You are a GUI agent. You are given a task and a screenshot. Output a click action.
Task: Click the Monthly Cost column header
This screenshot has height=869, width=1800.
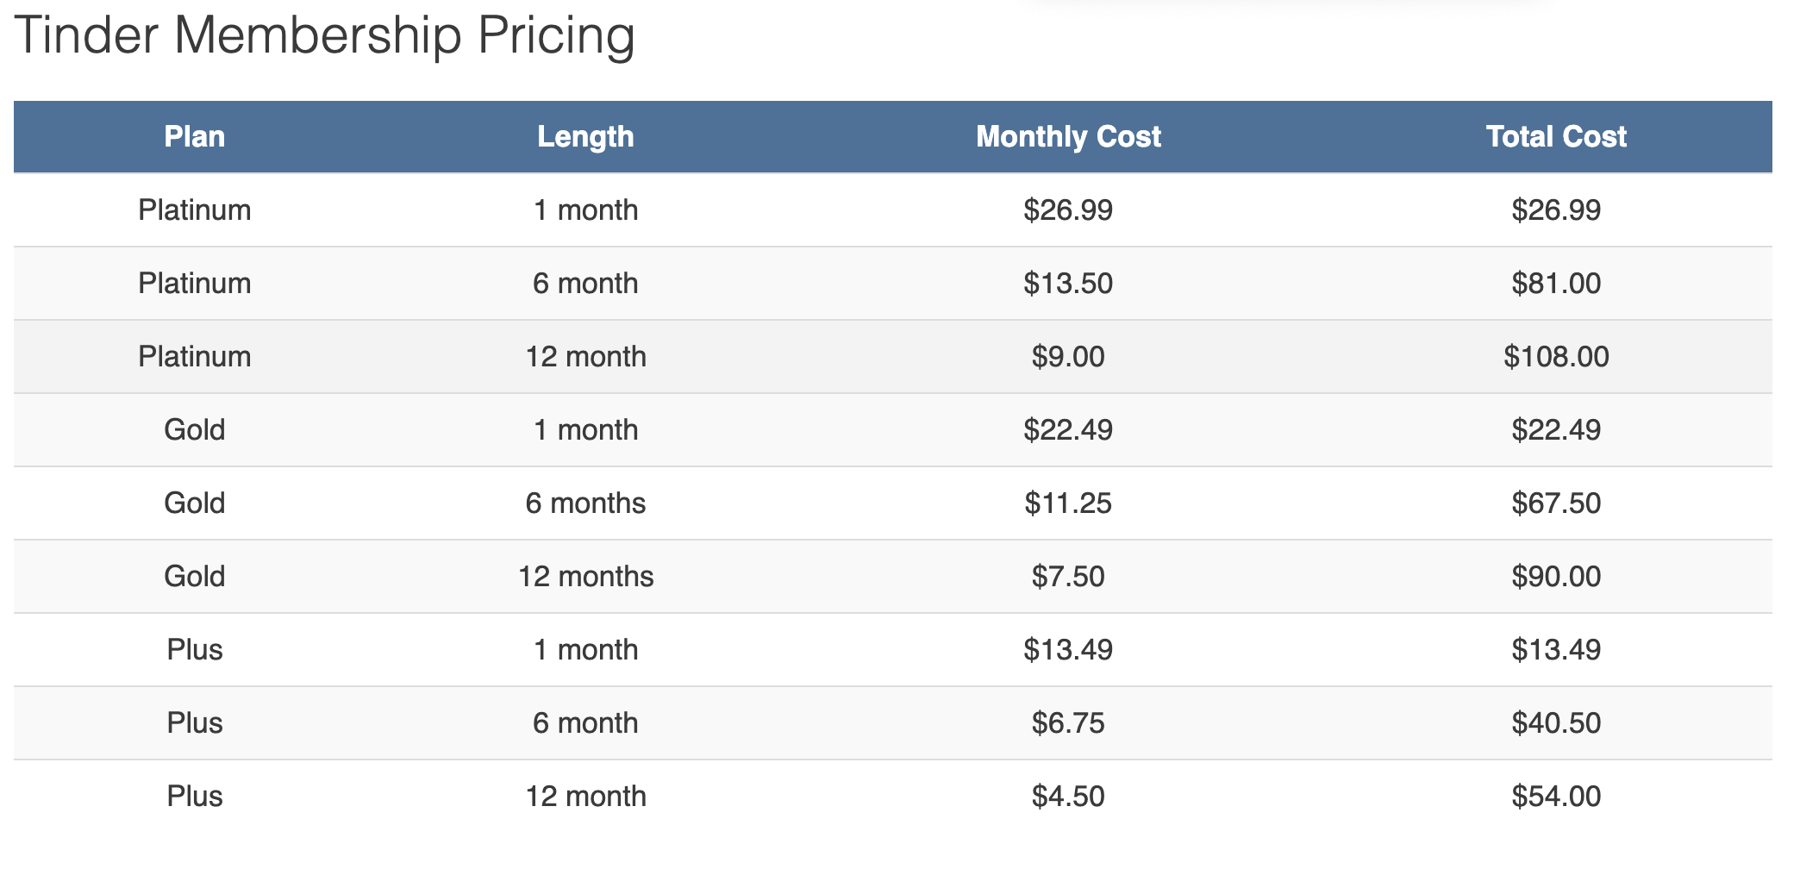[1068, 137]
